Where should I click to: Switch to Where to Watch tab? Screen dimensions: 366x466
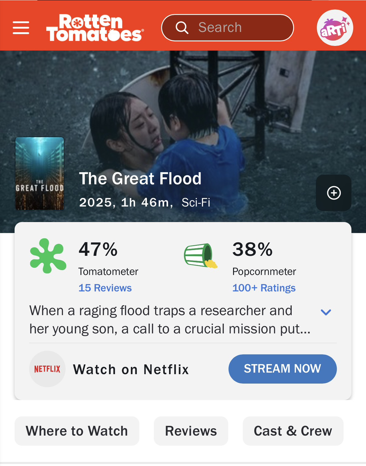click(77, 431)
